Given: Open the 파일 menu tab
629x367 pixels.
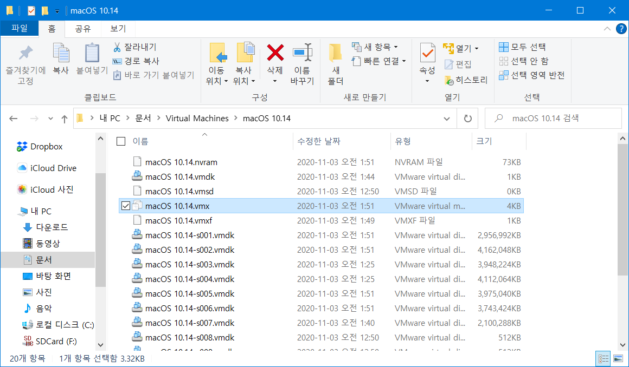Looking at the screenshot, I should click(x=20, y=28).
